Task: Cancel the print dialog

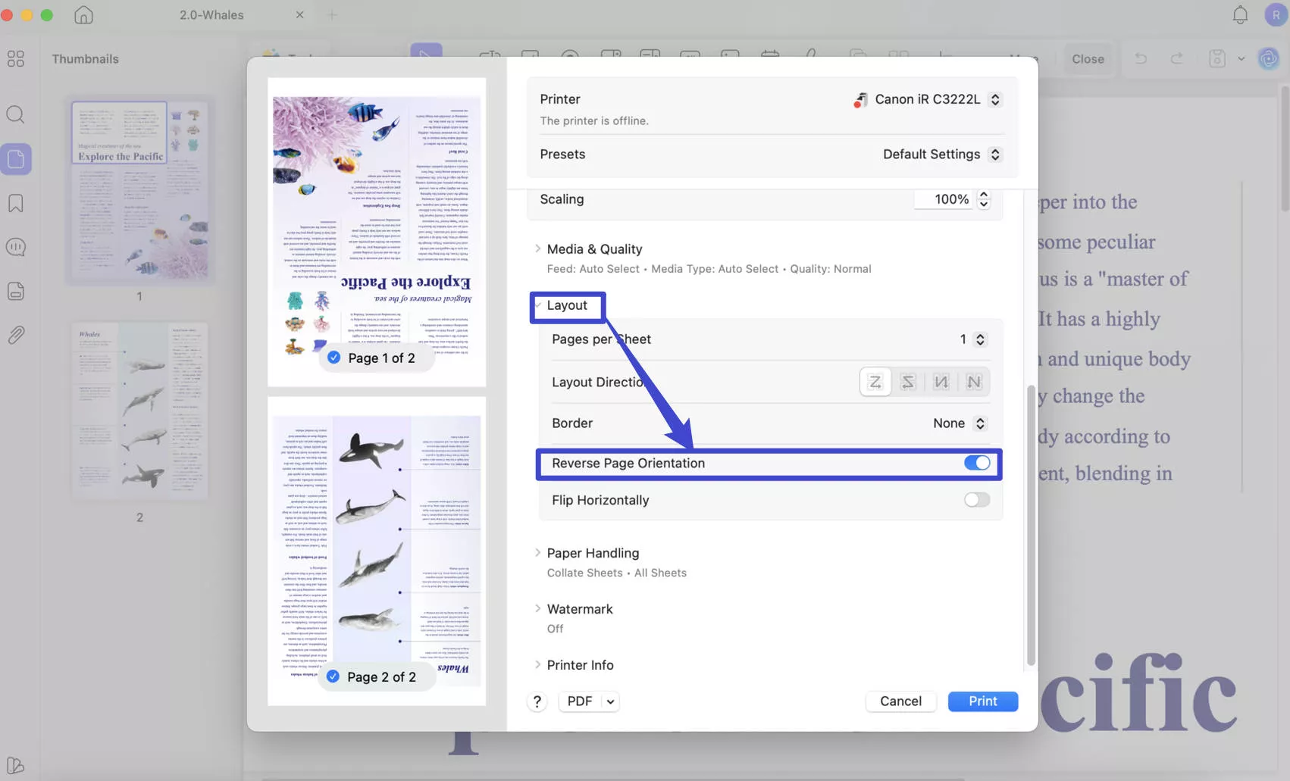Action: [900, 701]
